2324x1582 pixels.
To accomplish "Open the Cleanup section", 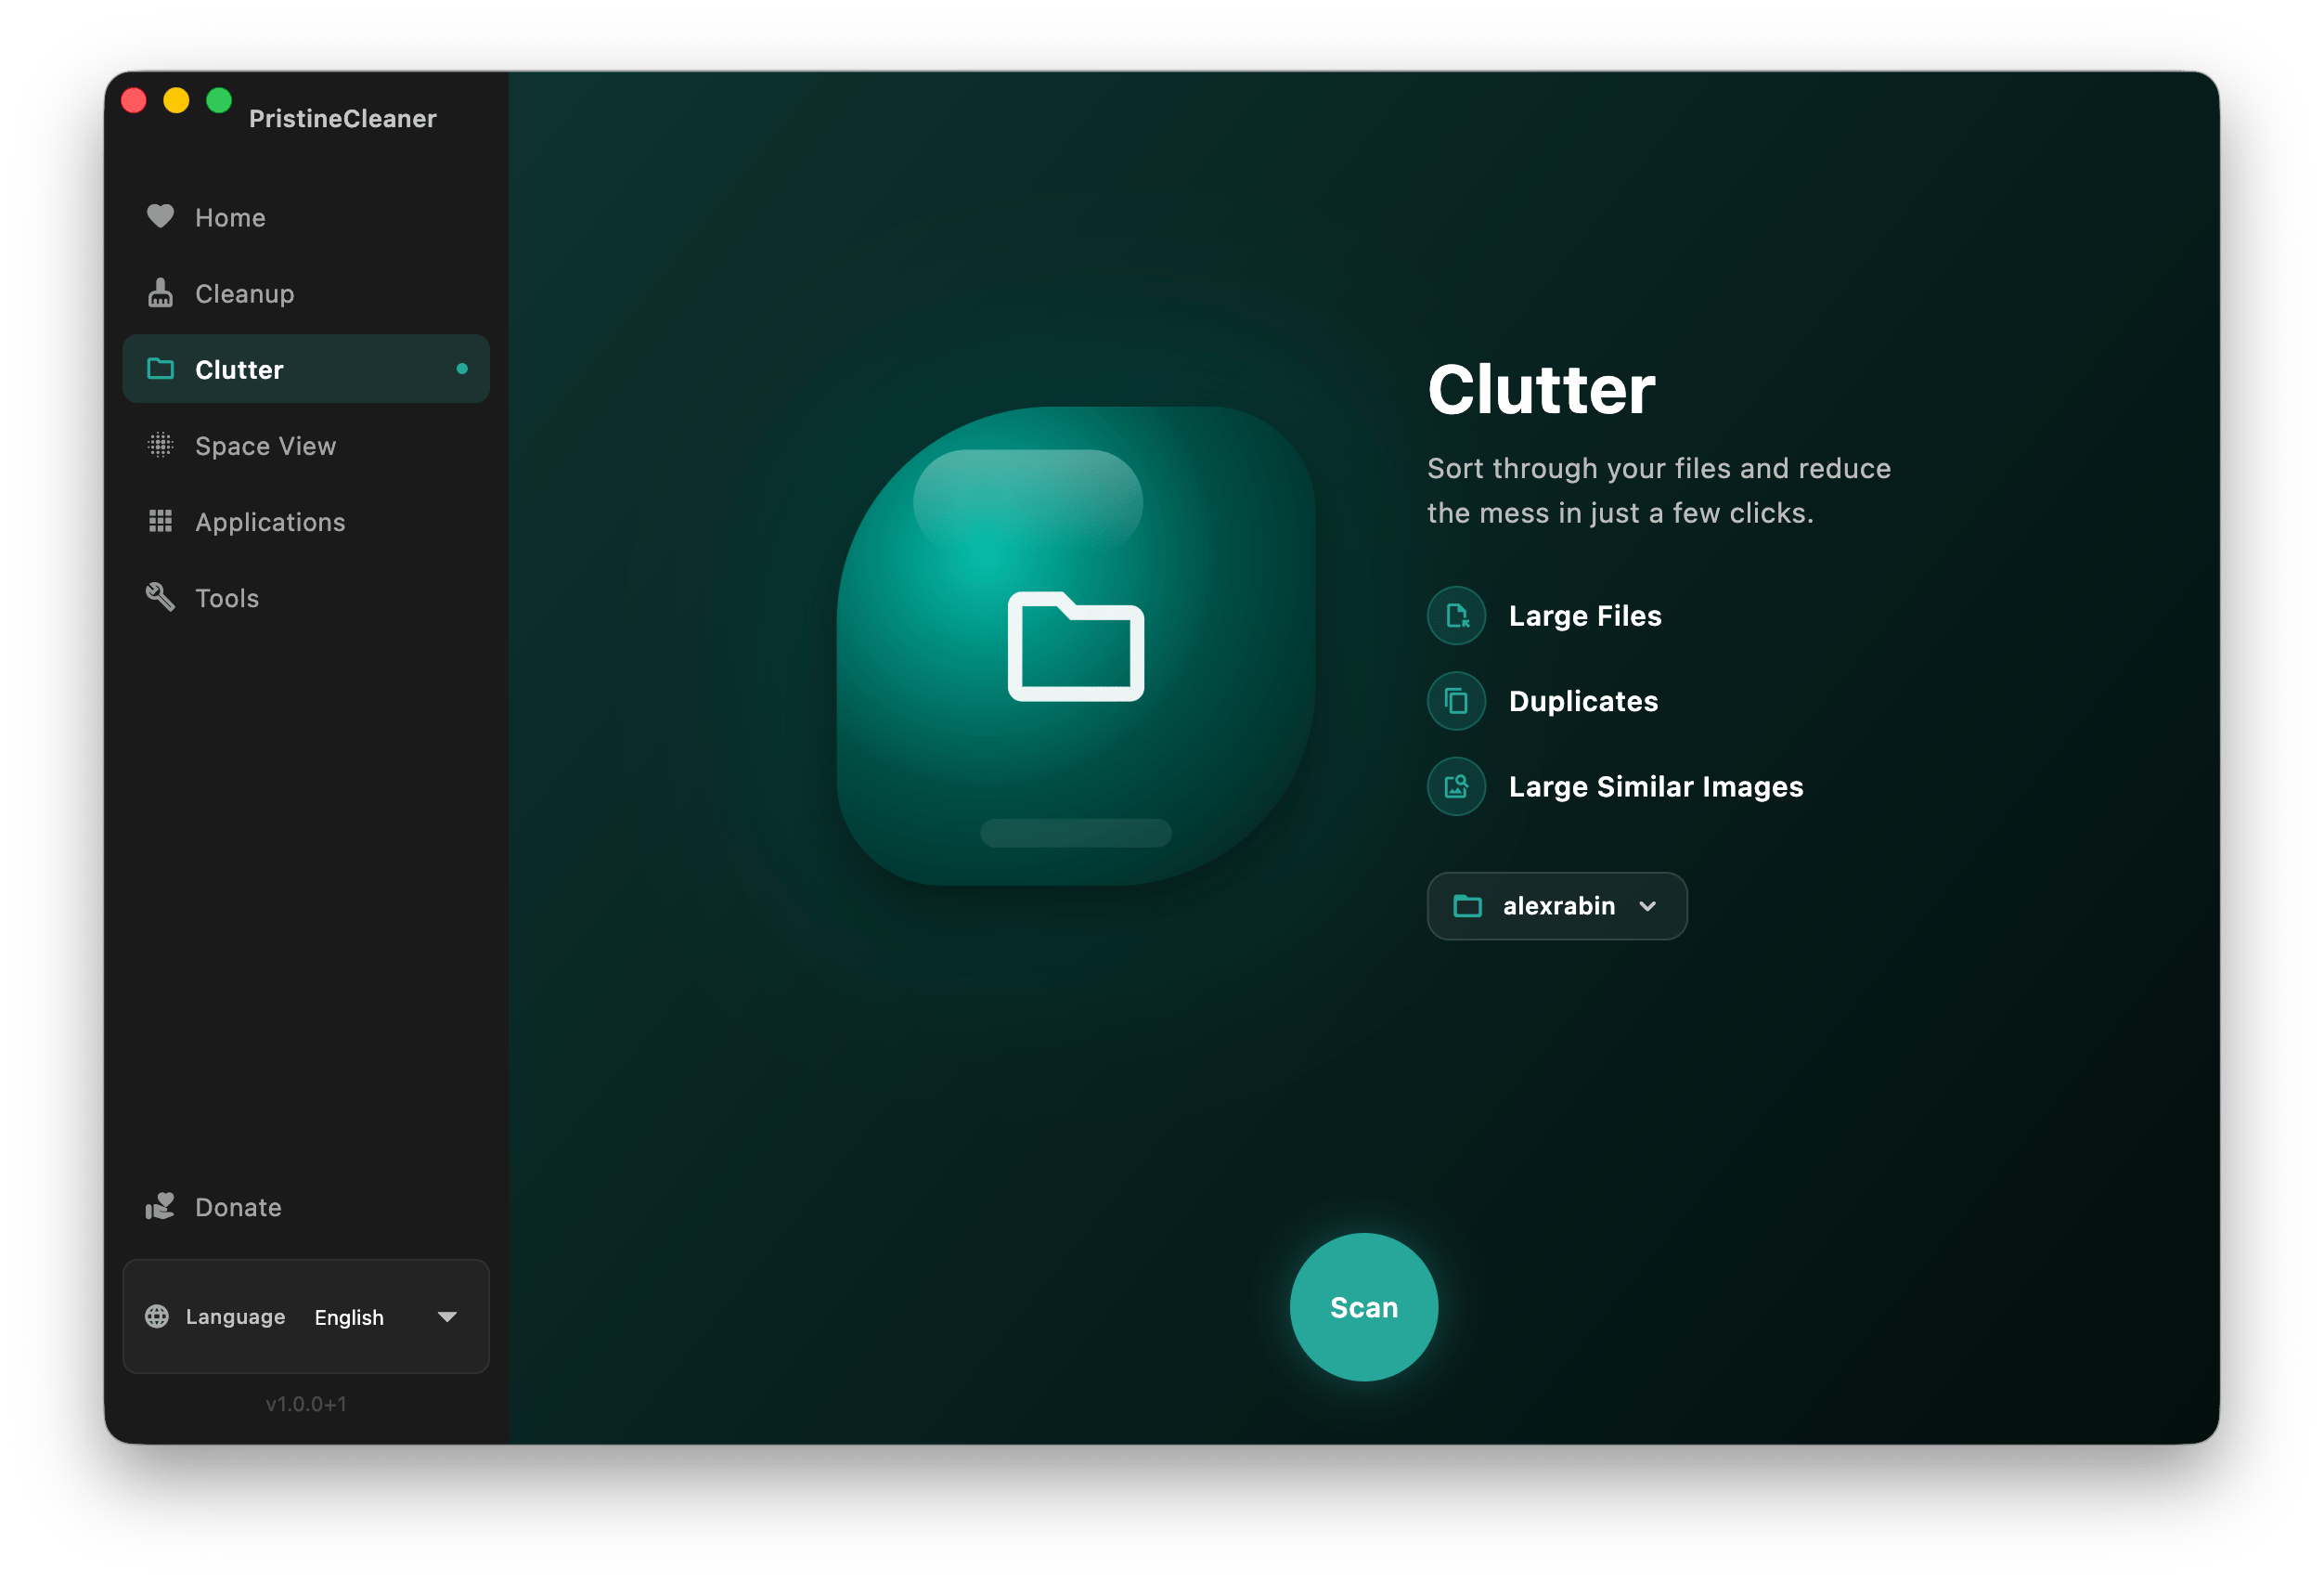I will point(306,293).
